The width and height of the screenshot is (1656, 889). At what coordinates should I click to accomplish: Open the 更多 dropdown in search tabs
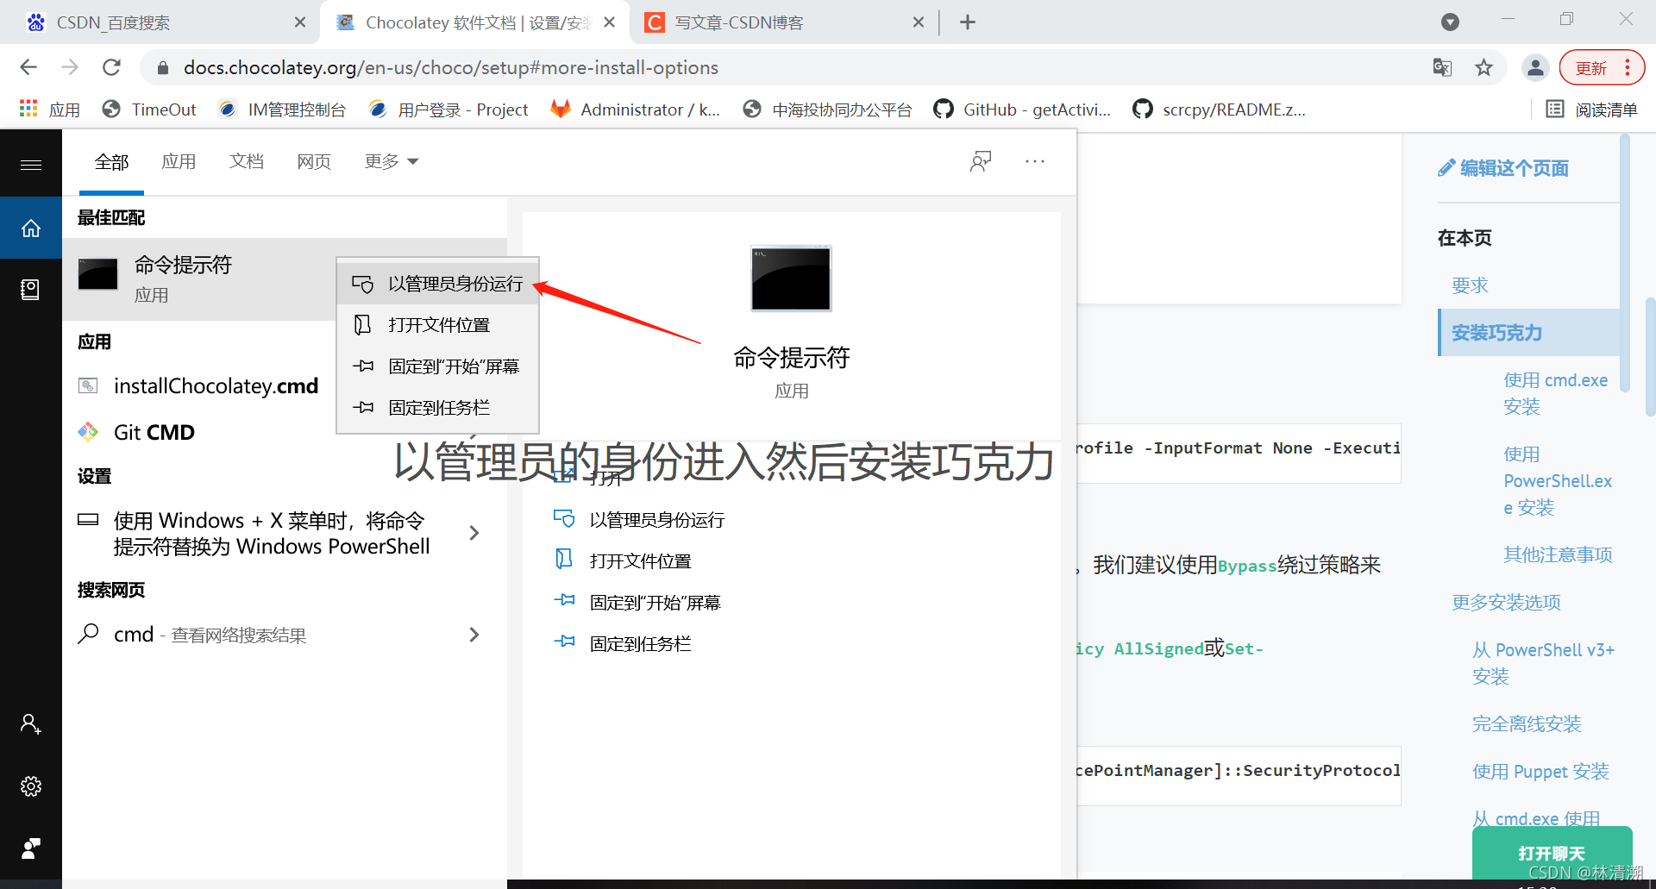coord(391,161)
